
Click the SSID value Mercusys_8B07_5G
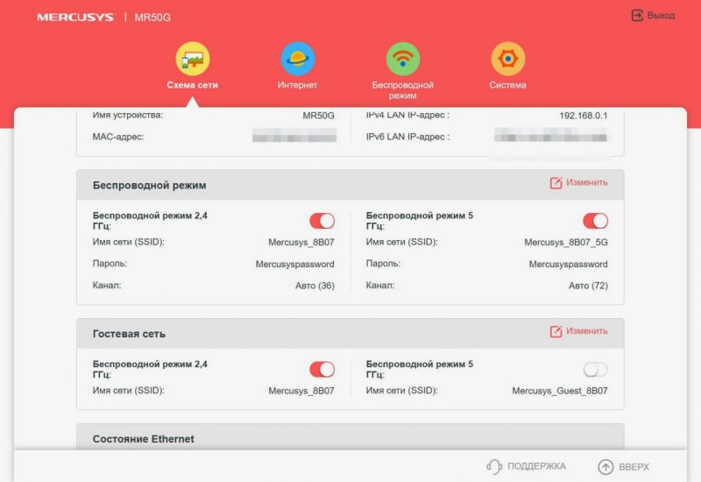[566, 243]
